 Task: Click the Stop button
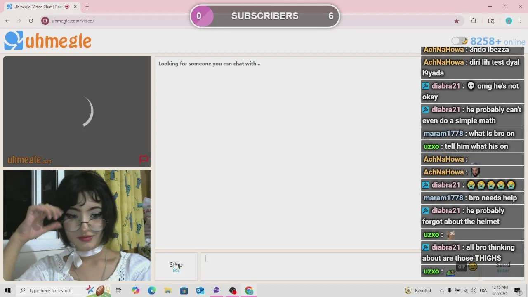click(176, 266)
